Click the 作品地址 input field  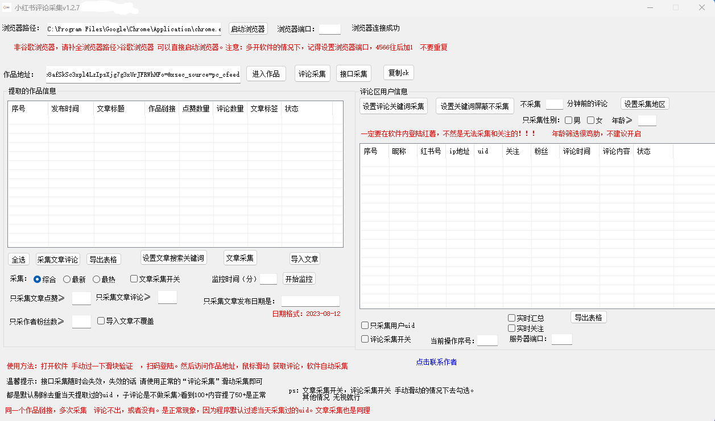click(x=143, y=74)
